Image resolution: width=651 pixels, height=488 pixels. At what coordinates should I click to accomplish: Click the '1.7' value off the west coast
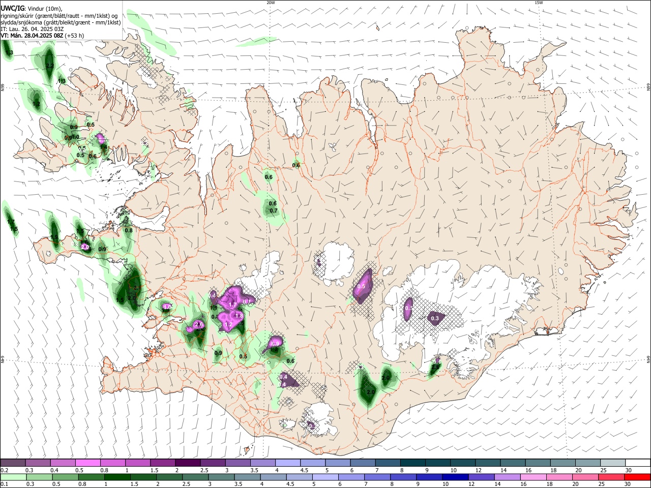pos(11,222)
